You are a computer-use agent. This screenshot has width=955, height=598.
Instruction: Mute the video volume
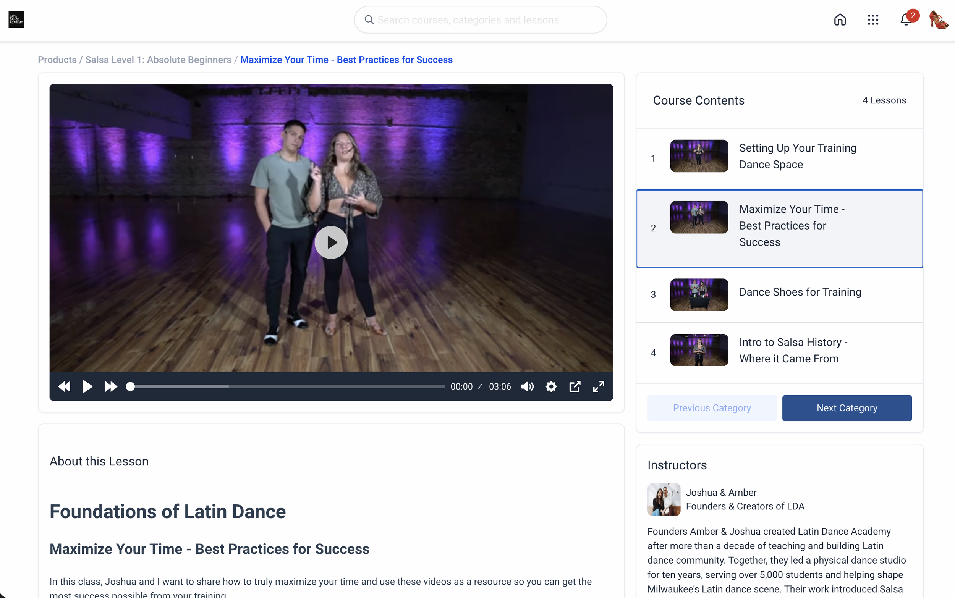[x=527, y=386]
